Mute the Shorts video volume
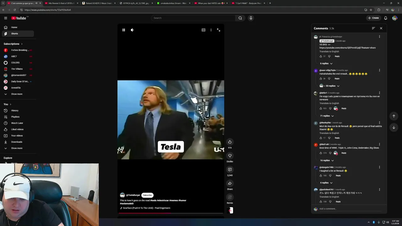This screenshot has height=226, width=402. pos(132,30)
